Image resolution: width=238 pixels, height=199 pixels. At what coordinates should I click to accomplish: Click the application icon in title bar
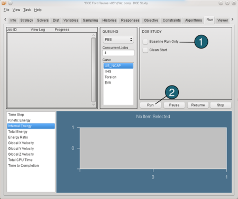pos(4,3)
